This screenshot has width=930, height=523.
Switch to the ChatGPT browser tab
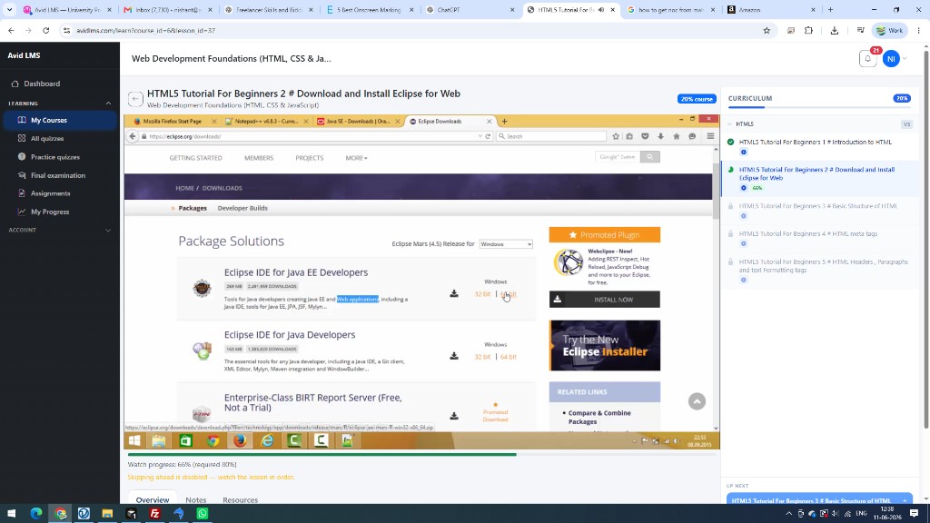tap(471, 9)
